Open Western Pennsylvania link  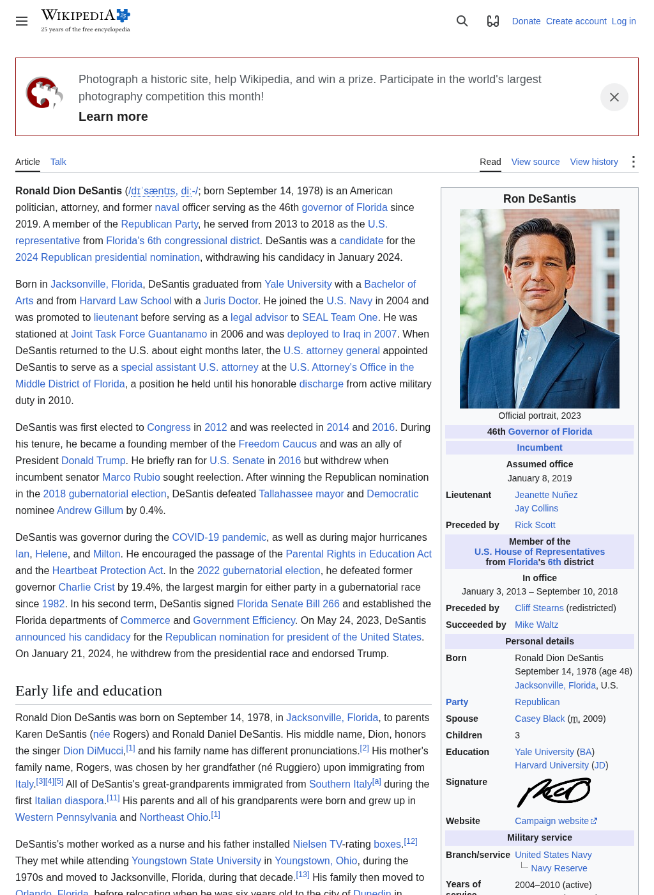click(66, 817)
